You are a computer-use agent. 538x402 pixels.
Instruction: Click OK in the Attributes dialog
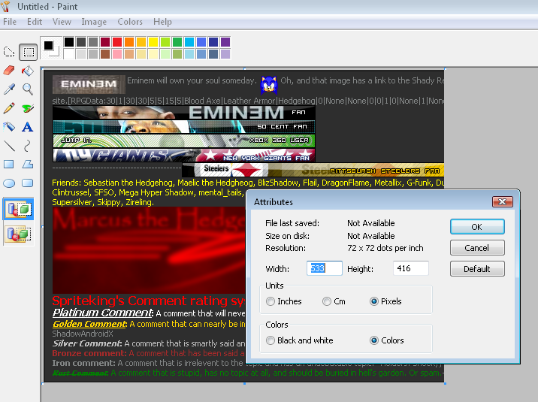(x=477, y=227)
